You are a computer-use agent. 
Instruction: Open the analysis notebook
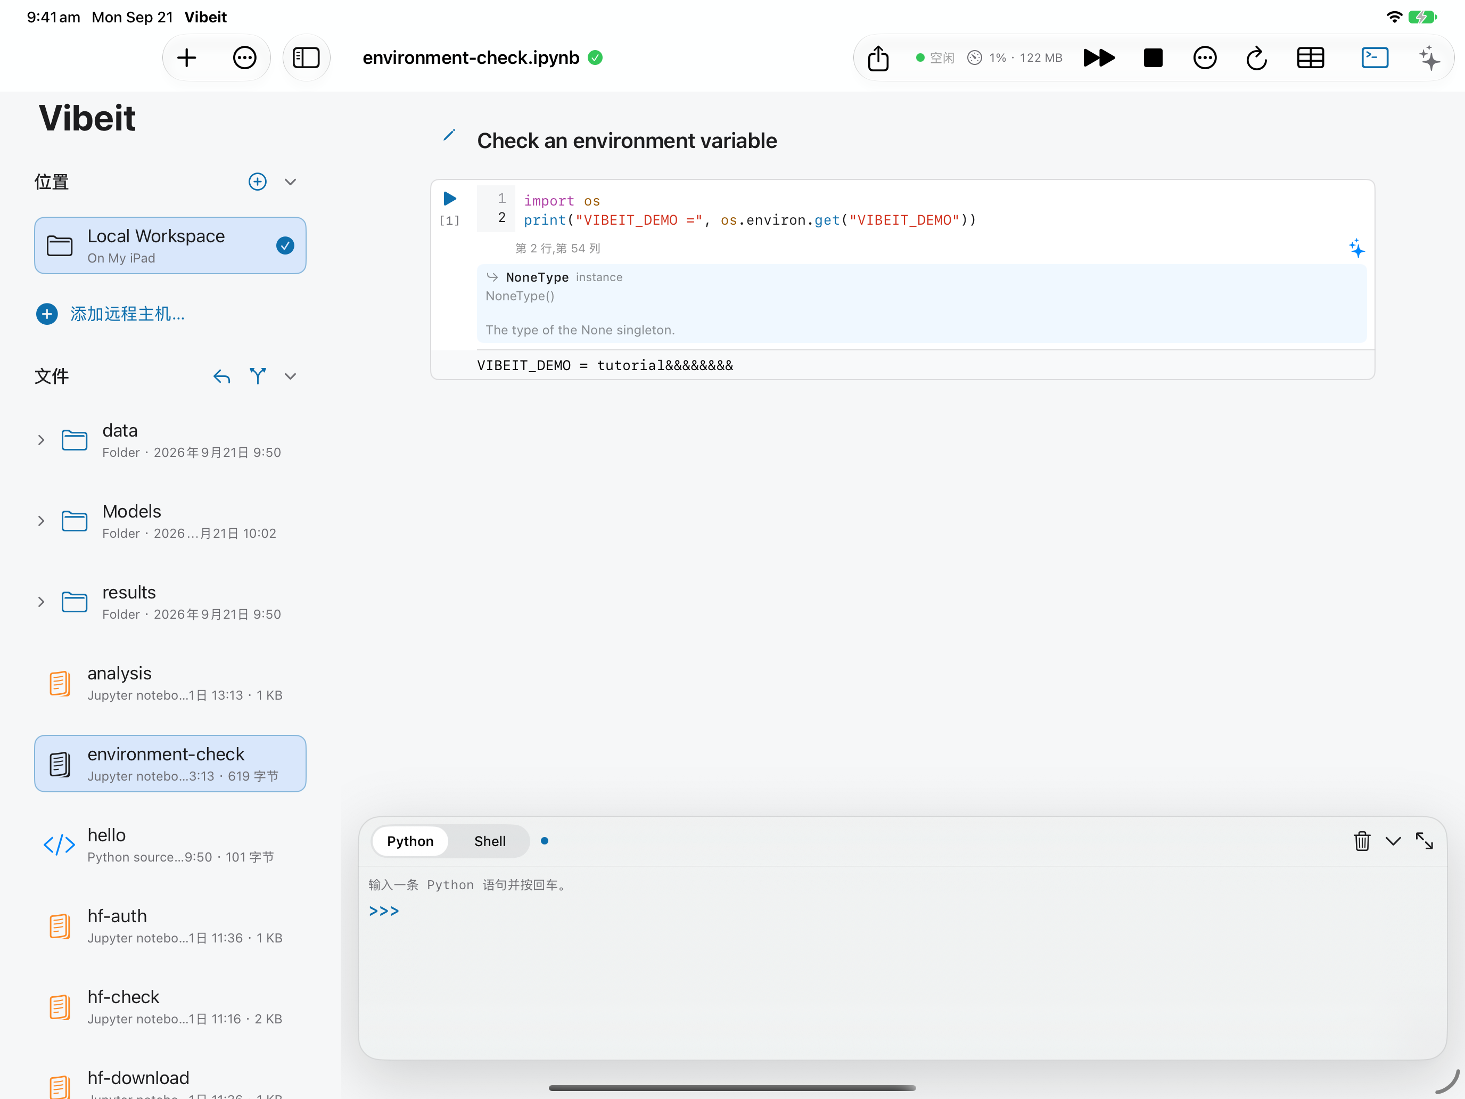pyautogui.click(x=170, y=683)
